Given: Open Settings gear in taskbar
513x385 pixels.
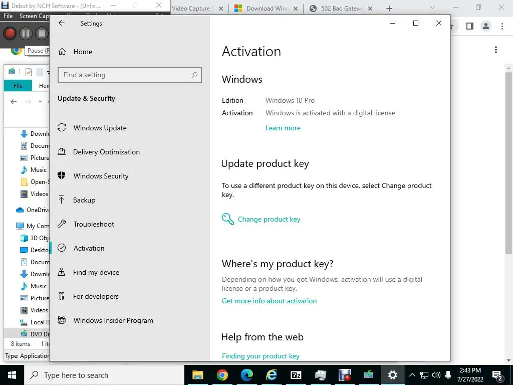Looking at the screenshot, I should click(x=392, y=375).
